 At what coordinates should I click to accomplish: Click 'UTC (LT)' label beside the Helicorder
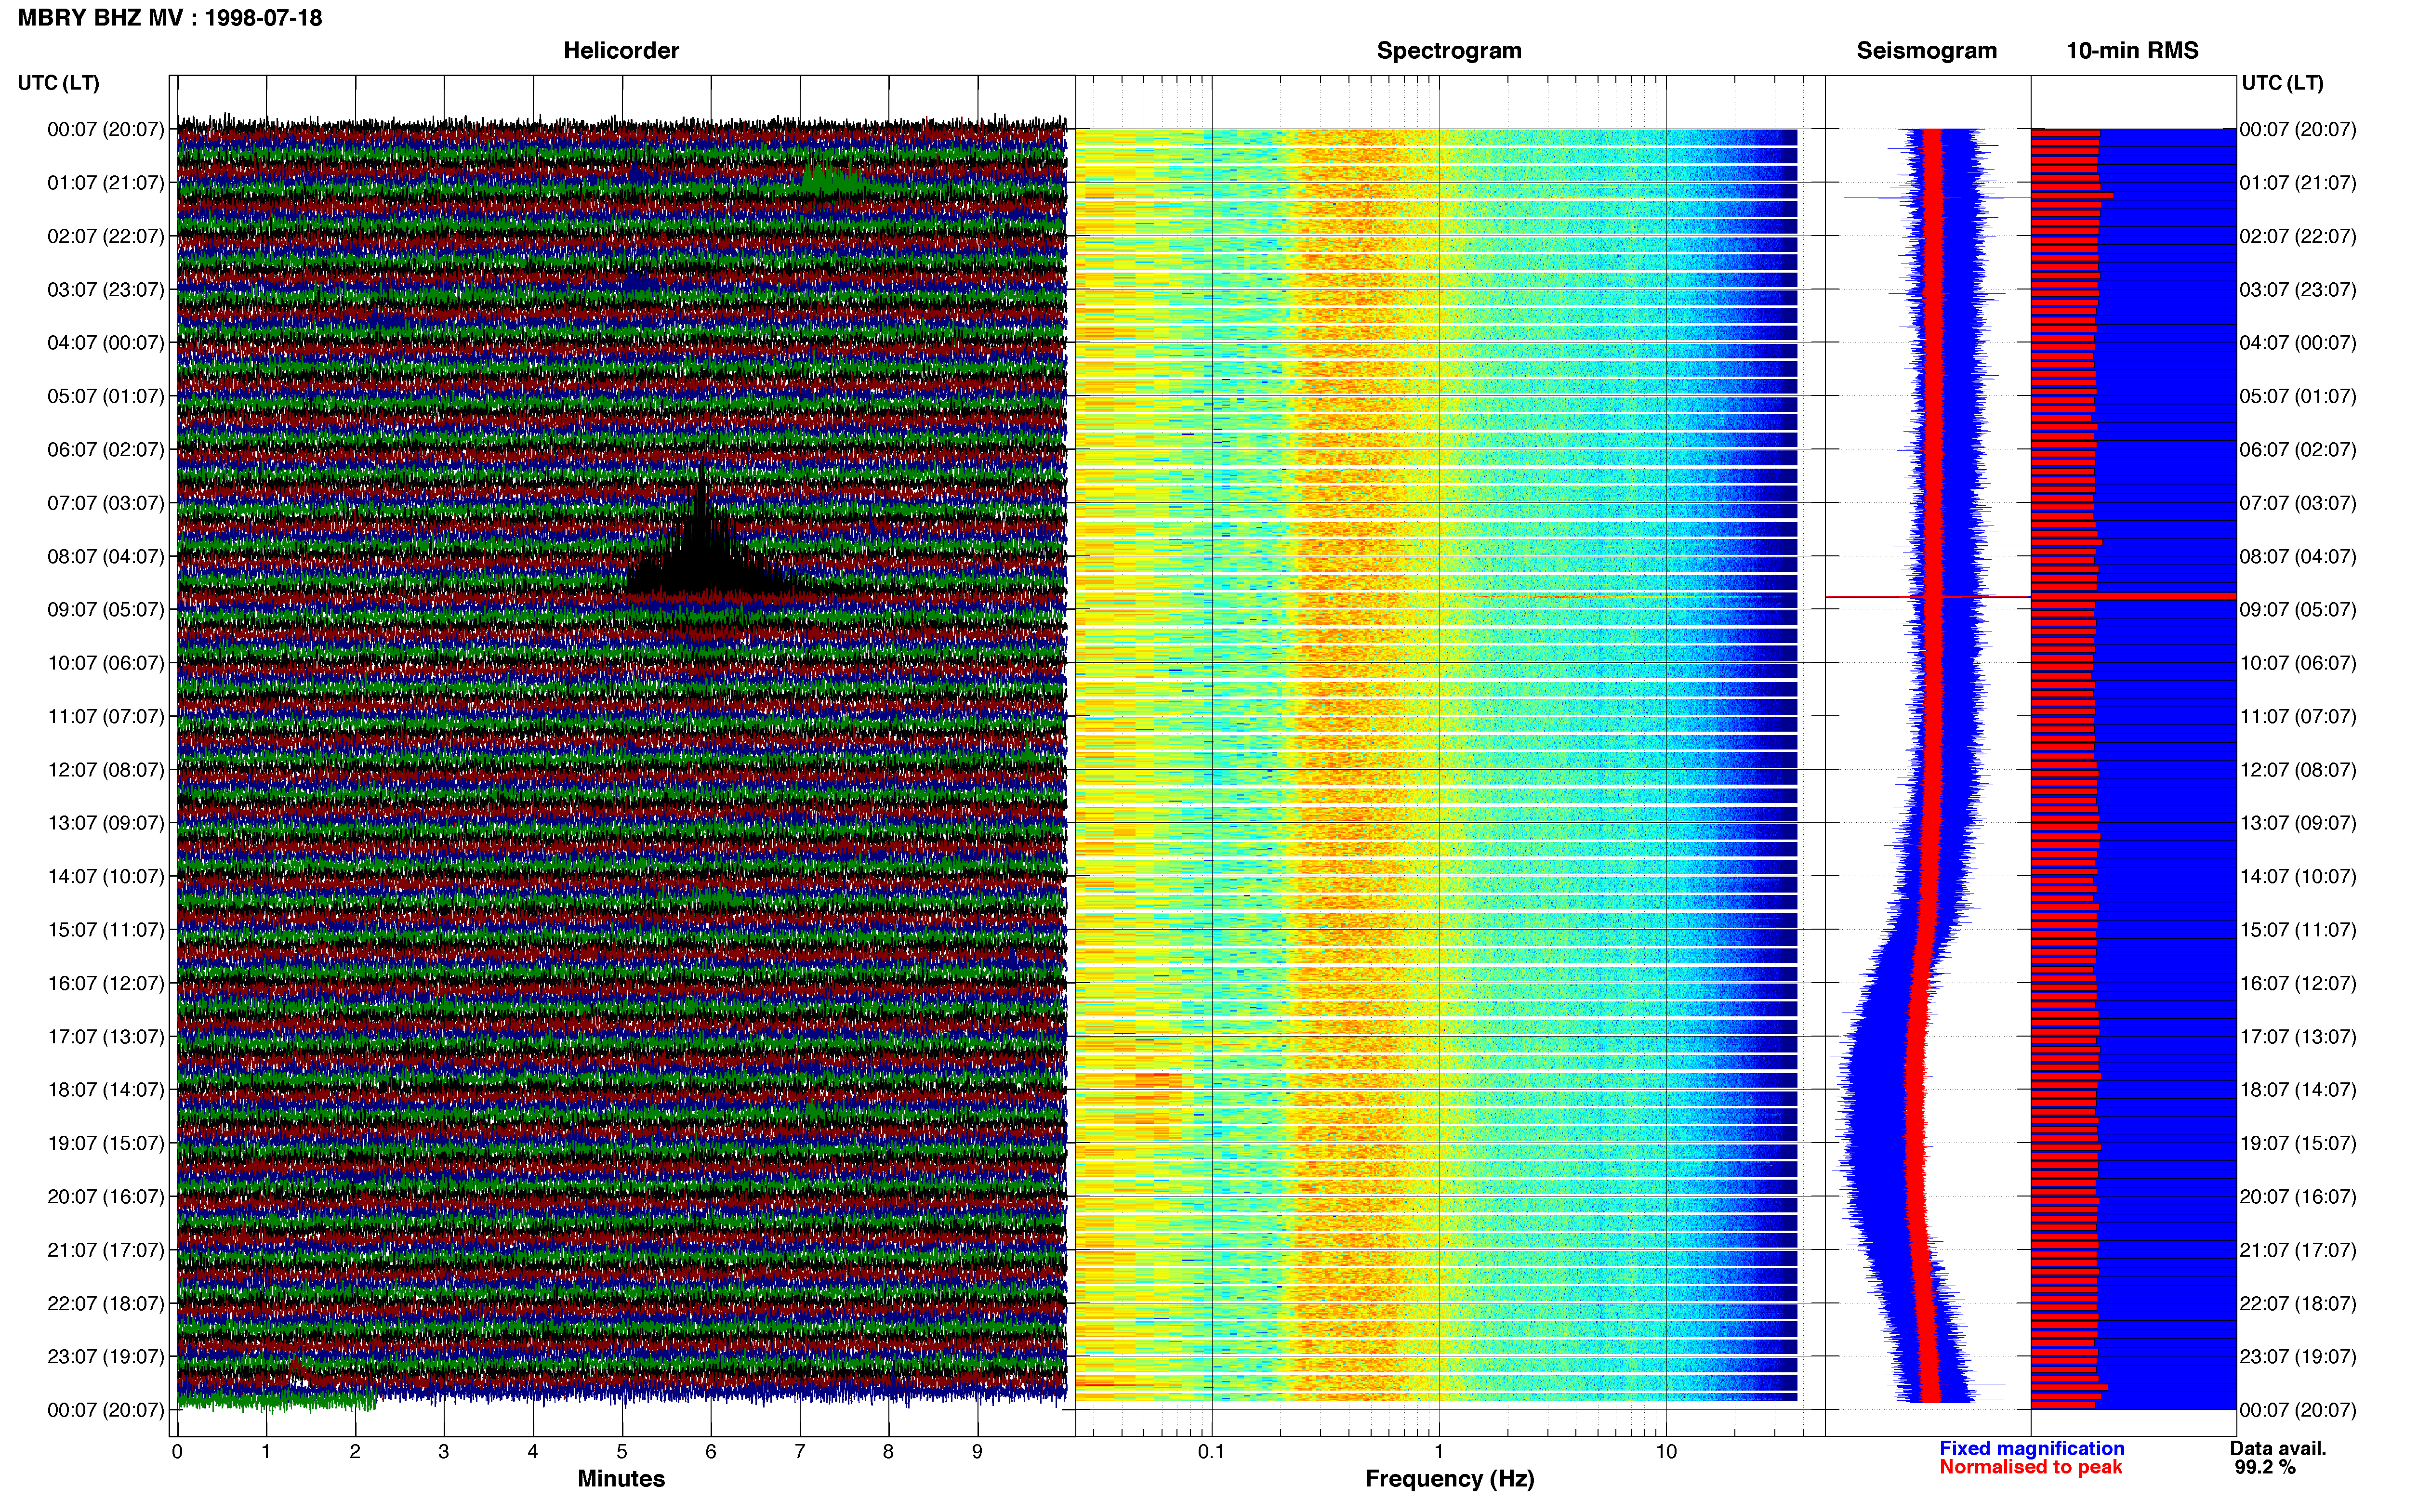[58, 83]
